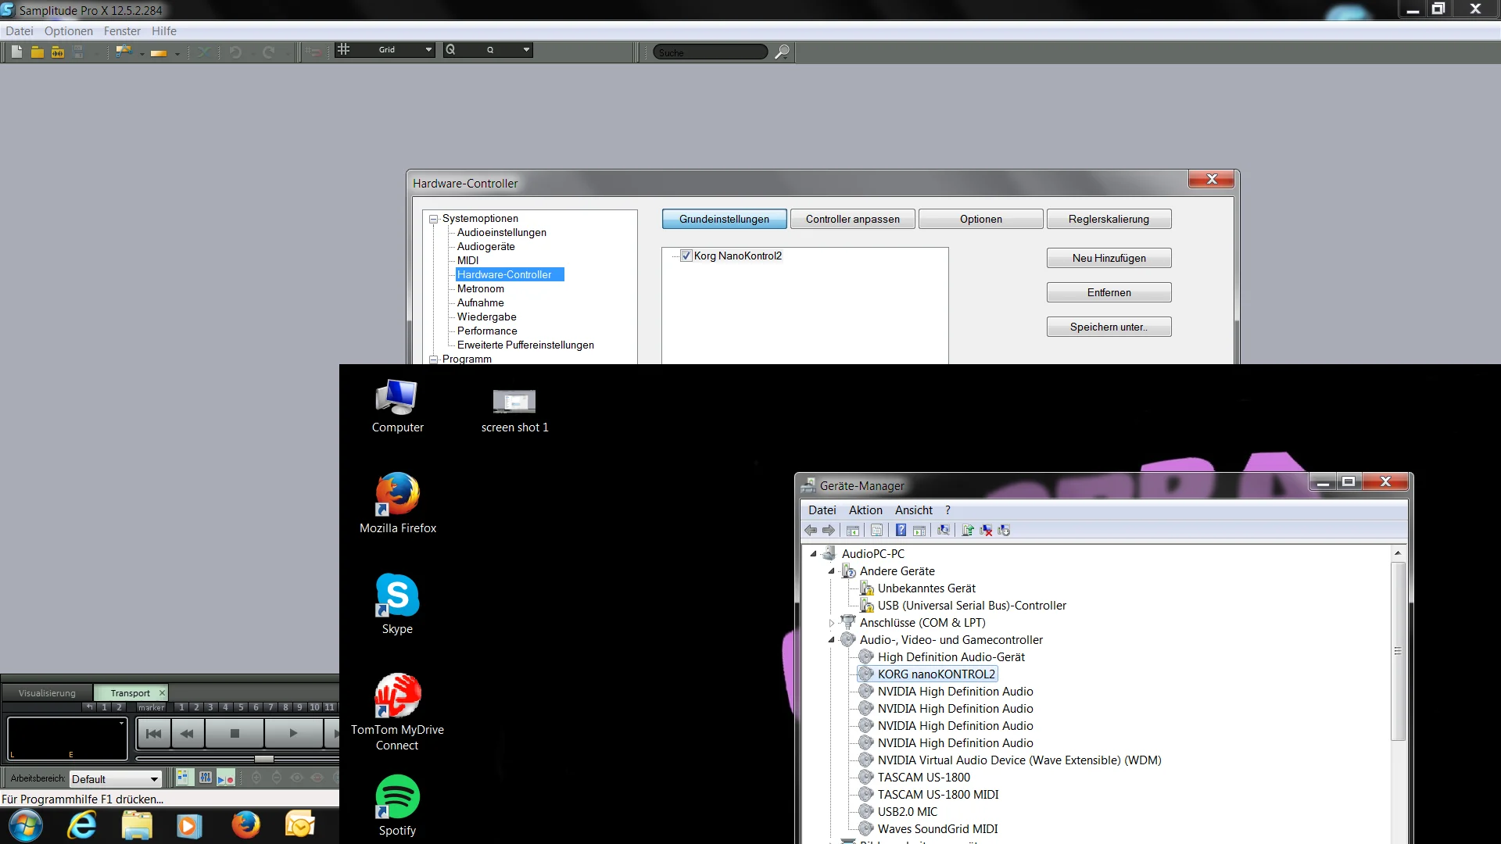
Task: Click the load audio file icon
Action: click(x=57, y=52)
